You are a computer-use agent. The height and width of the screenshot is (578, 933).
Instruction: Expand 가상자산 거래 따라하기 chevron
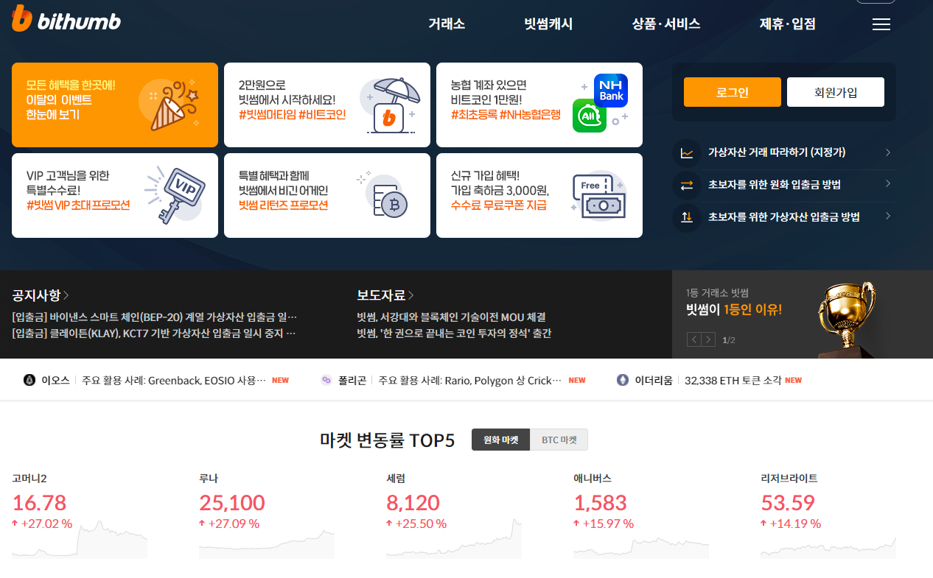click(x=888, y=152)
